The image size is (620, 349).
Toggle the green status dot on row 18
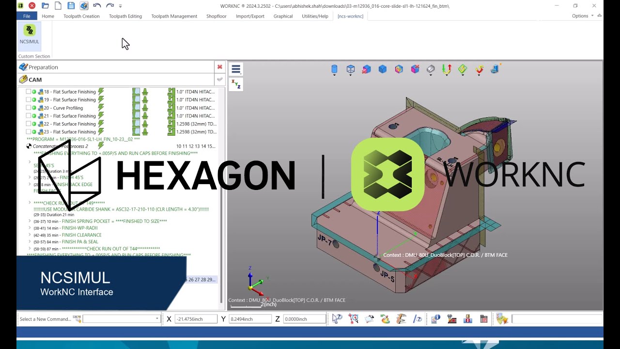click(x=34, y=92)
